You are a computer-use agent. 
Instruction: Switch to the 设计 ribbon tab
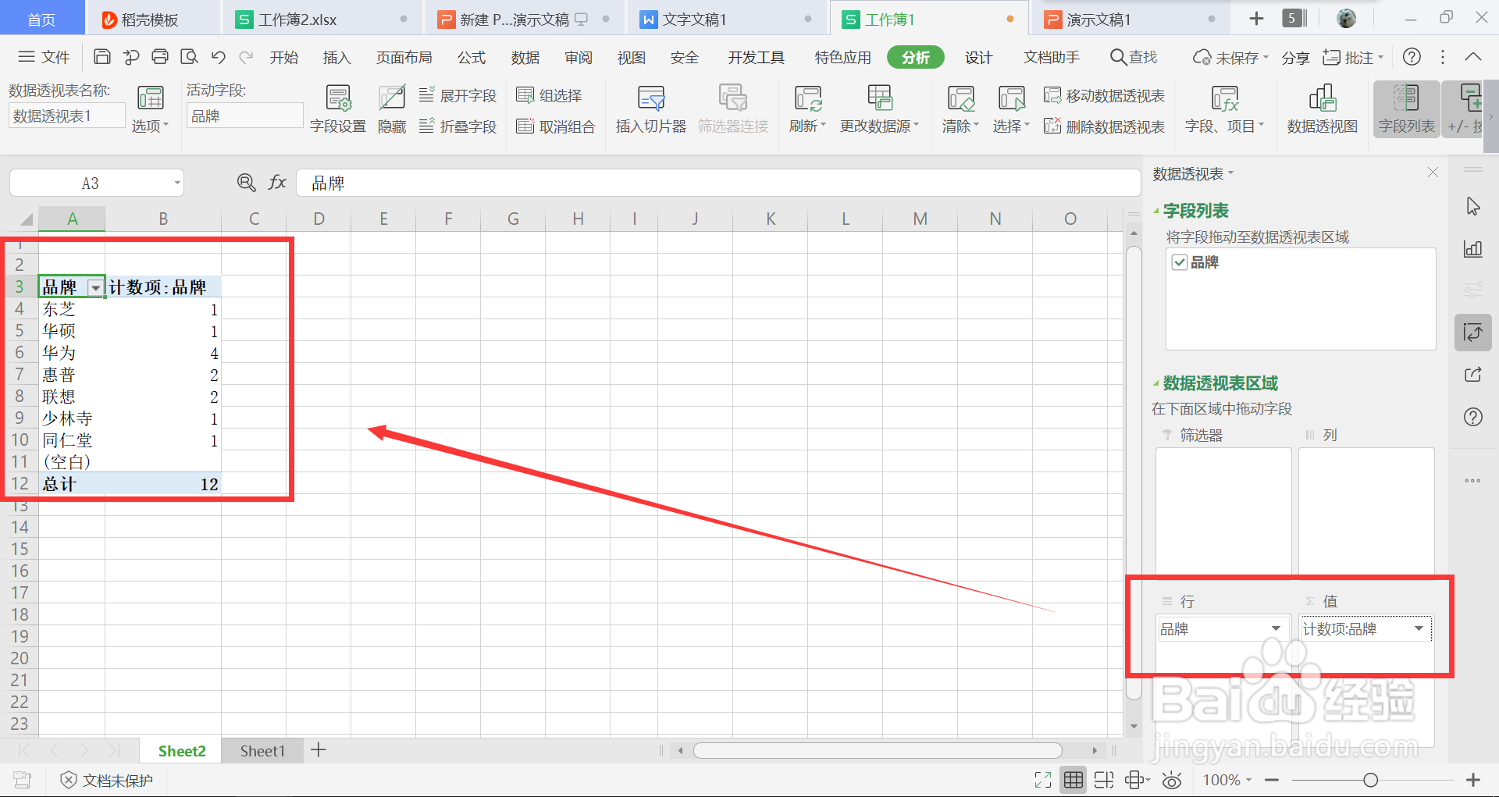point(978,56)
